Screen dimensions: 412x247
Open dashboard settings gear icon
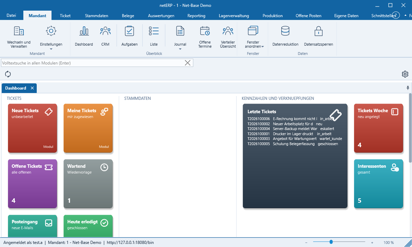pos(405,74)
